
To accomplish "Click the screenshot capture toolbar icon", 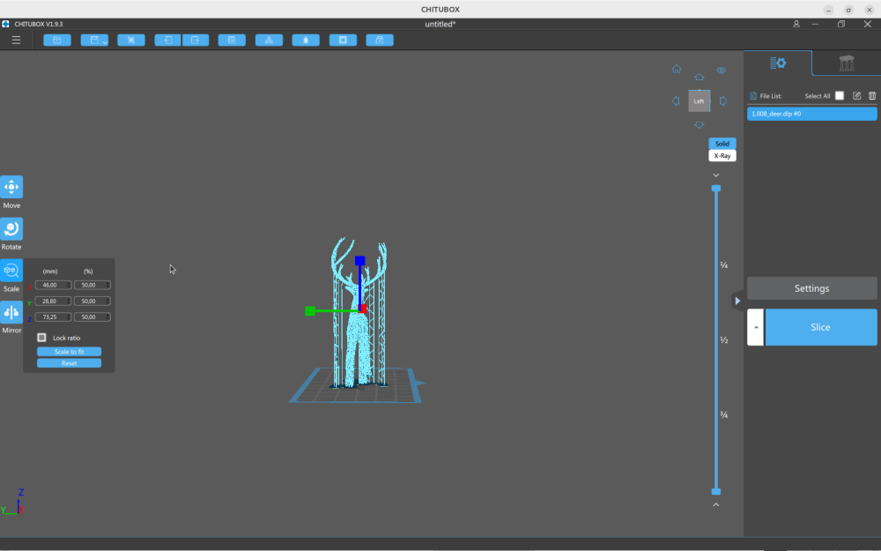I will pyautogui.click(x=131, y=40).
